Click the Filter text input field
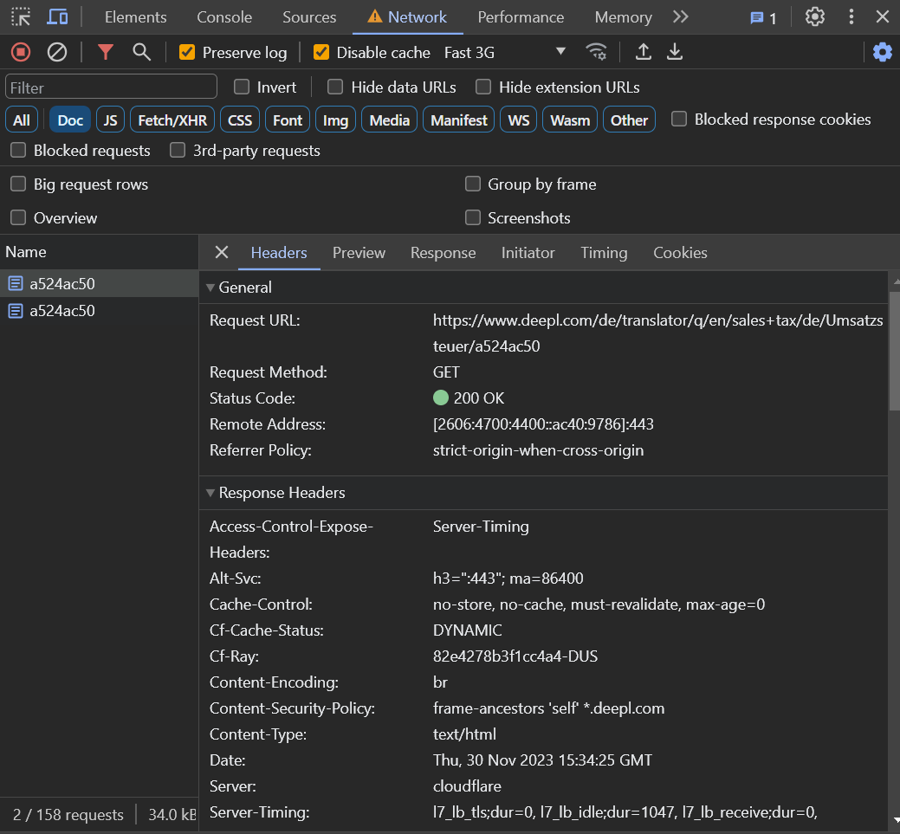This screenshot has height=834, width=900. [111, 87]
